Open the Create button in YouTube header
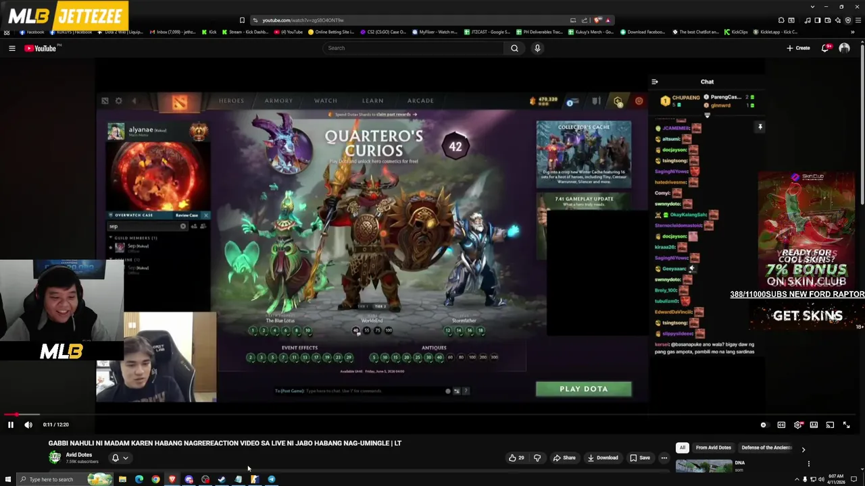Viewport: 865px width, 486px height. click(798, 48)
